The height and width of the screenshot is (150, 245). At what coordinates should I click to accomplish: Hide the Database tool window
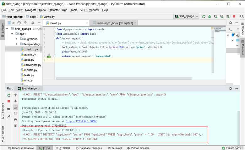(x=237, y=23)
